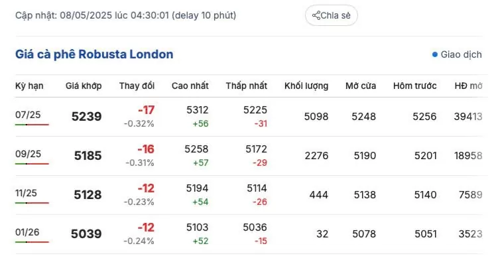This screenshot has height=258, width=496.
Task: Click the 5239 matched price
Action: click(86, 117)
